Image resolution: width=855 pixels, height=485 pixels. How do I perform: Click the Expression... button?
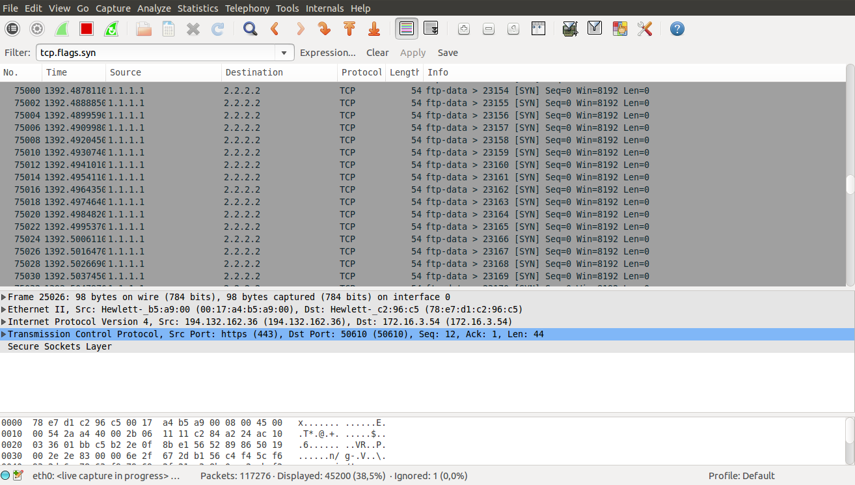click(x=328, y=53)
